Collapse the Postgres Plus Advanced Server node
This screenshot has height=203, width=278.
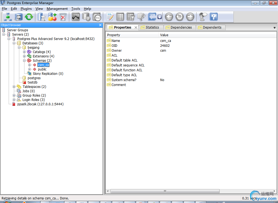click(9, 39)
